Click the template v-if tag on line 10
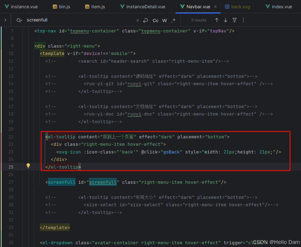The image size is (301, 247). pyautogui.click(x=52, y=53)
